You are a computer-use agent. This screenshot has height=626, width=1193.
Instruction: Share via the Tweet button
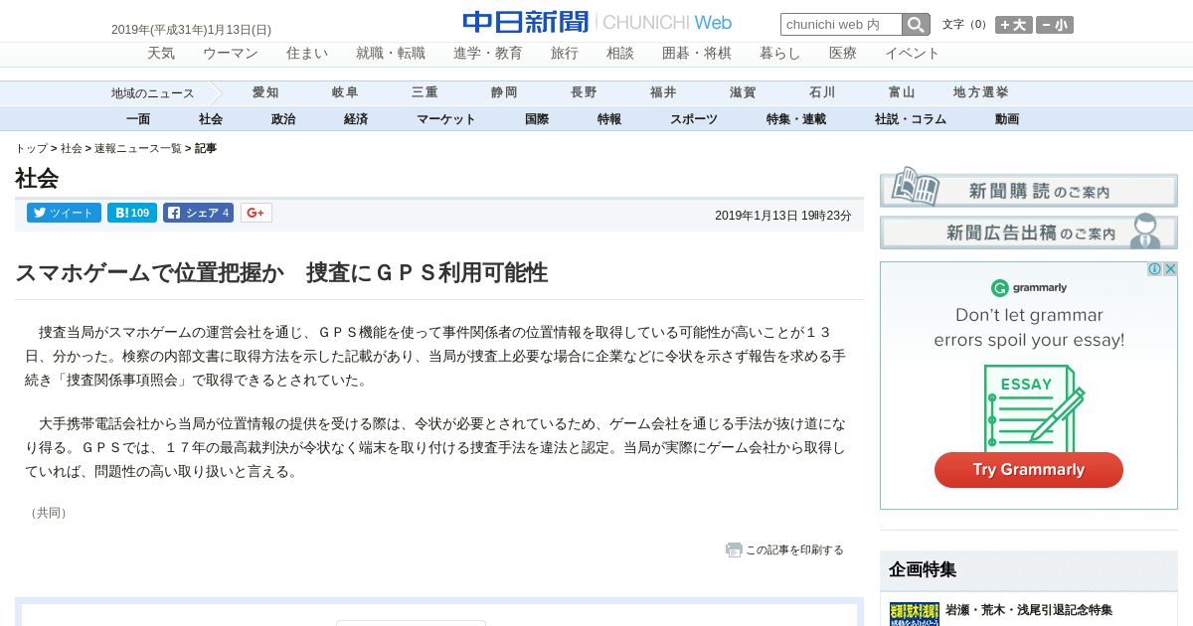pyautogui.click(x=64, y=213)
